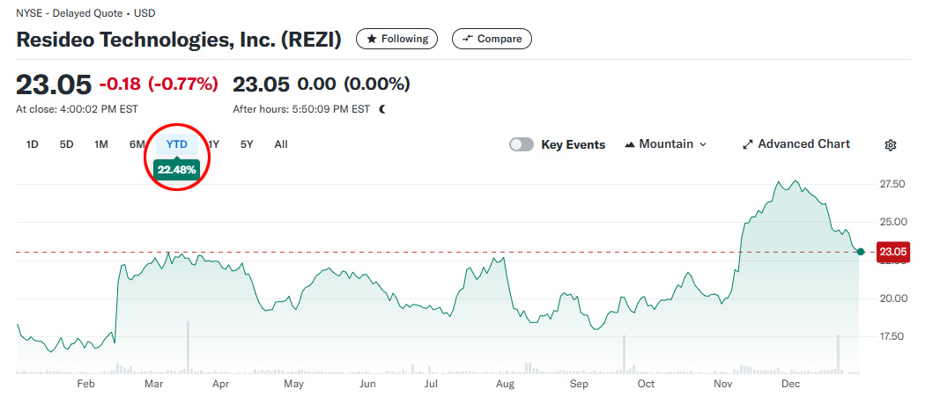Open the Advanced Chart view

pyautogui.click(x=795, y=143)
